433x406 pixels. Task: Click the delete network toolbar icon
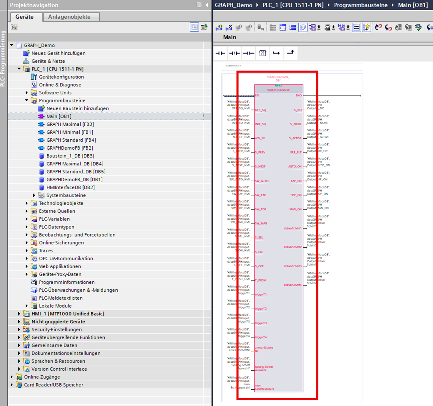pyautogui.click(x=229, y=28)
